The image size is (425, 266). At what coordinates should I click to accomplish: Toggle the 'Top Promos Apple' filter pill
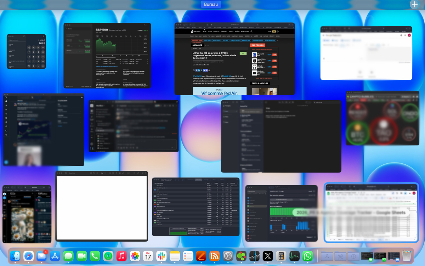[x=197, y=40]
